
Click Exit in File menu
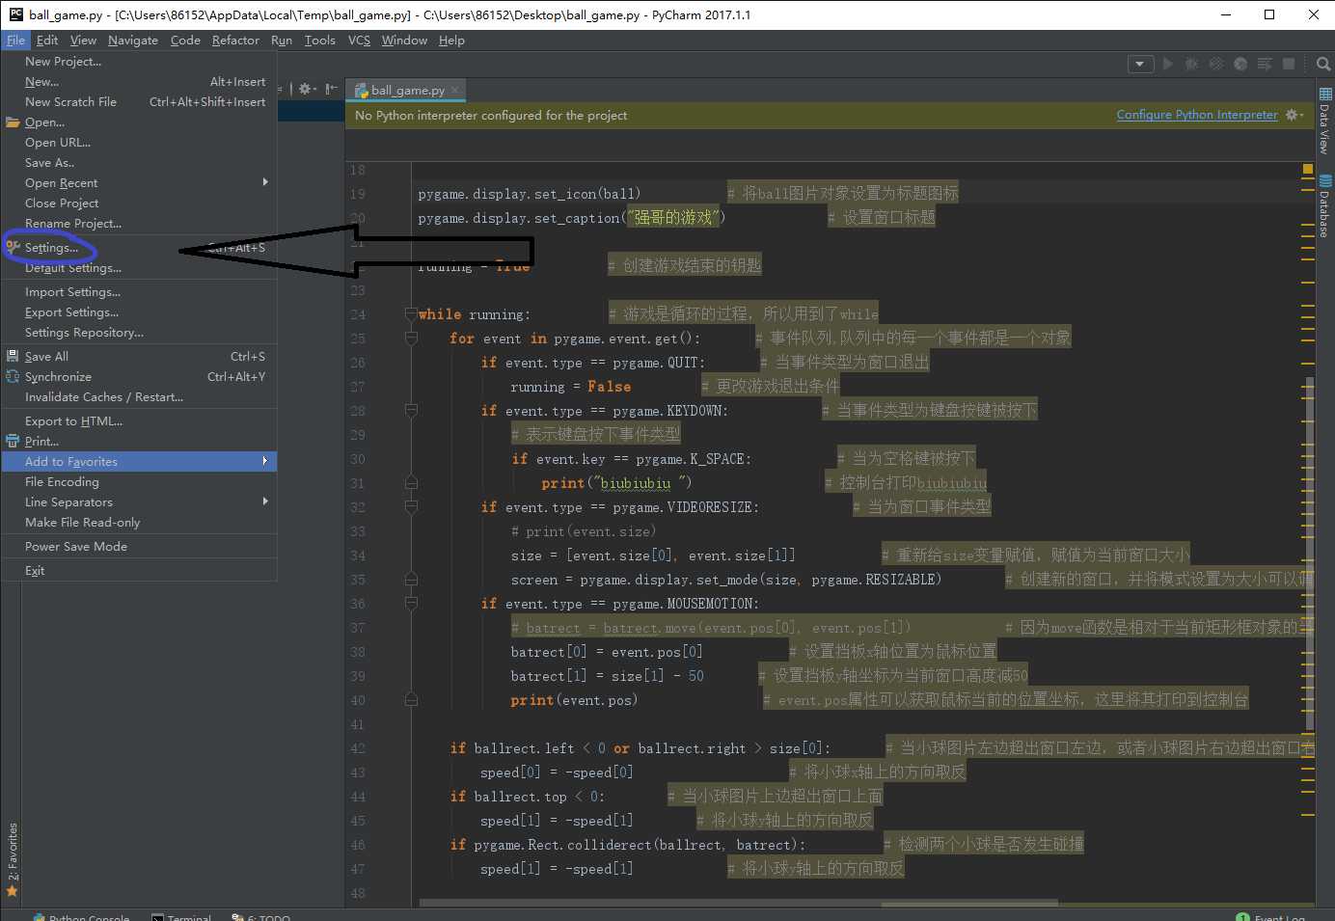click(139, 571)
